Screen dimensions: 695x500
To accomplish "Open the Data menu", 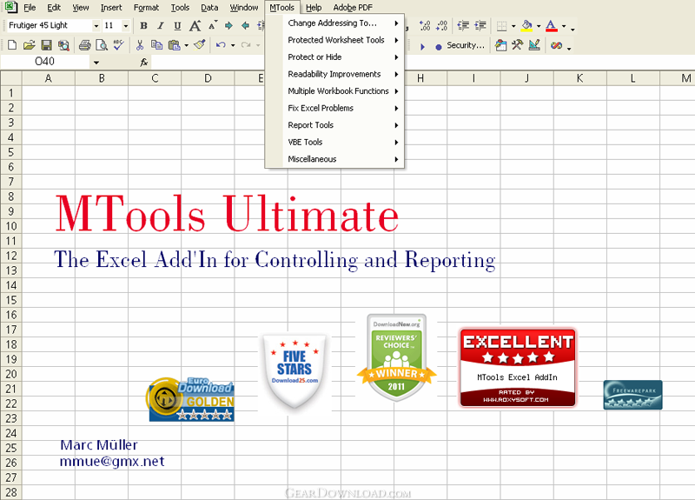I will (209, 8).
